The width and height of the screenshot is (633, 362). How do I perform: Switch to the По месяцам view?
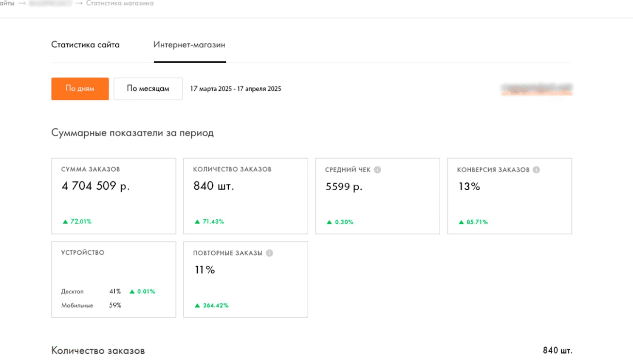click(x=148, y=89)
